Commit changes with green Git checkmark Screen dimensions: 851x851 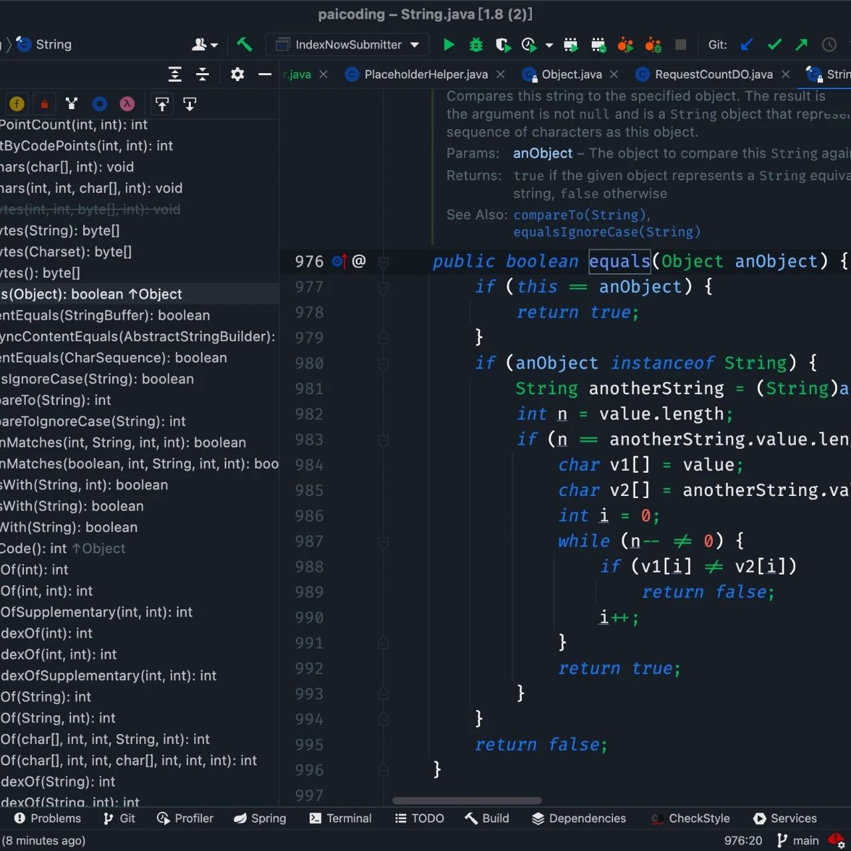click(775, 45)
